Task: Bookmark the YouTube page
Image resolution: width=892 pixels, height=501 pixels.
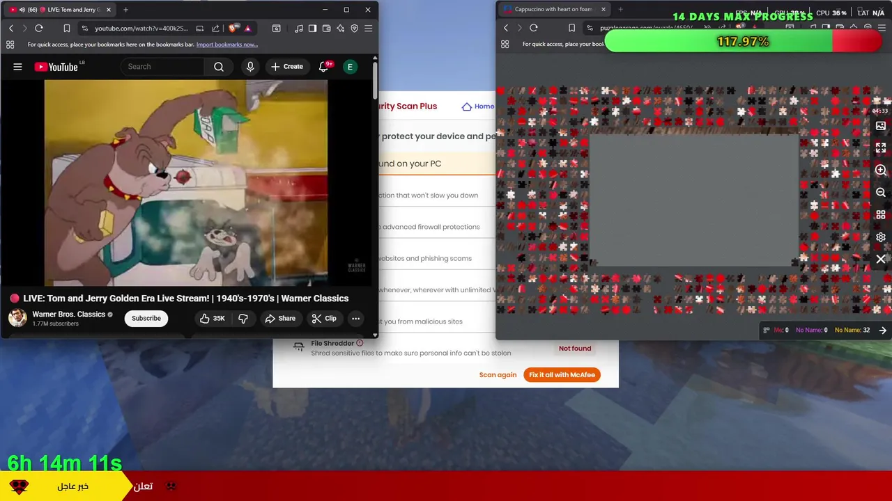Action: pyautogui.click(x=67, y=29)
